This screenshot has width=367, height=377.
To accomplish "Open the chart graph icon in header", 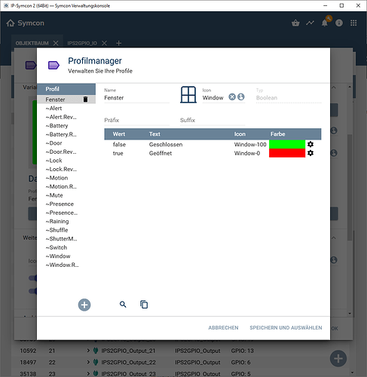I will [310, 23].
